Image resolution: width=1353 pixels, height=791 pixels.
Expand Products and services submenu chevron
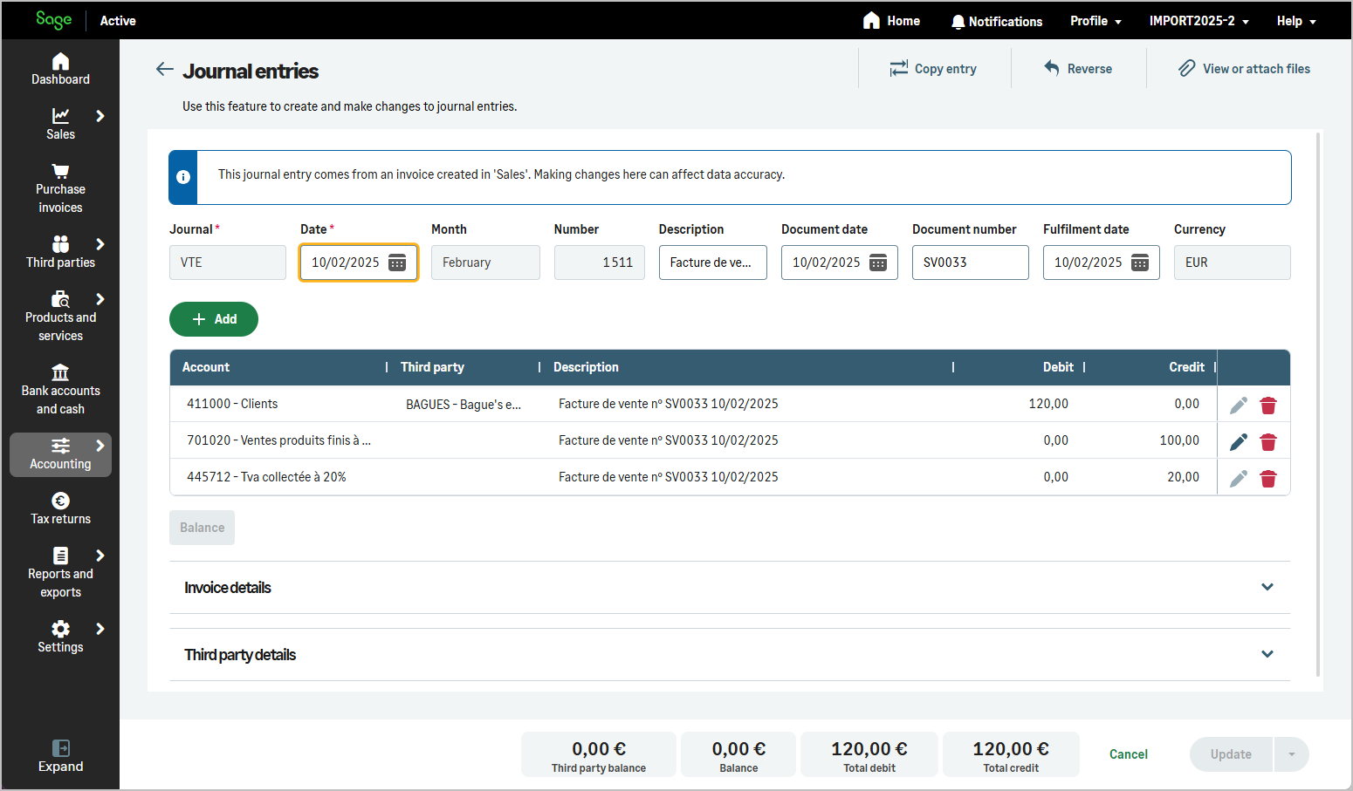100,299
